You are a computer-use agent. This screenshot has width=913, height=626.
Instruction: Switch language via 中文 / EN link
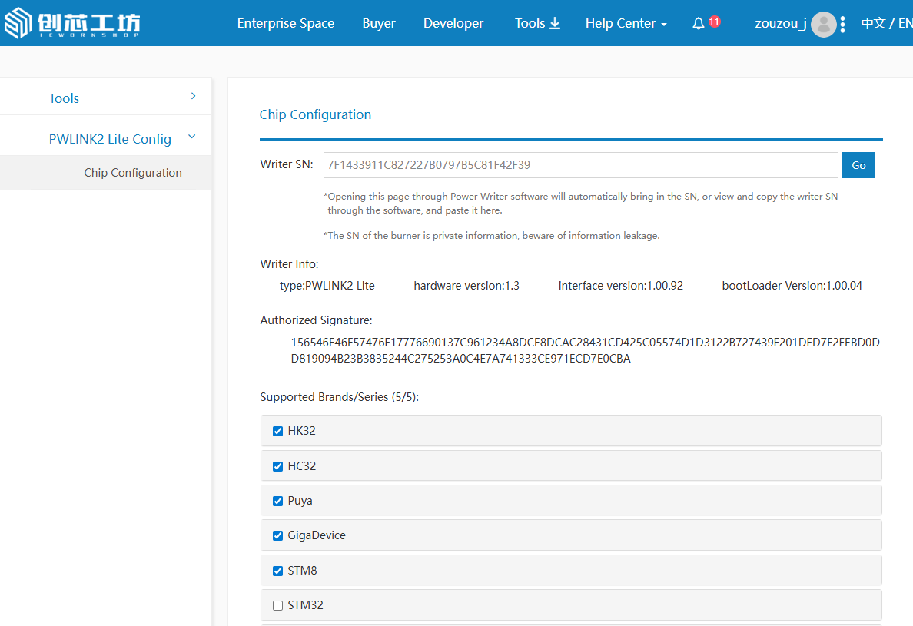click(x=886, y=24)
